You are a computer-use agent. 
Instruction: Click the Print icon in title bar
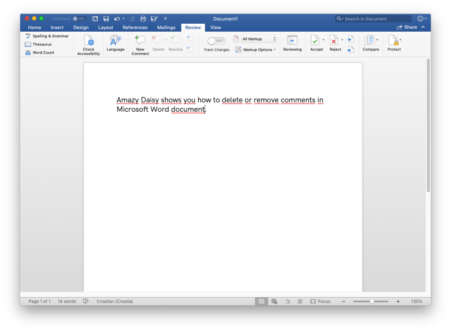(x=143, y=19)
